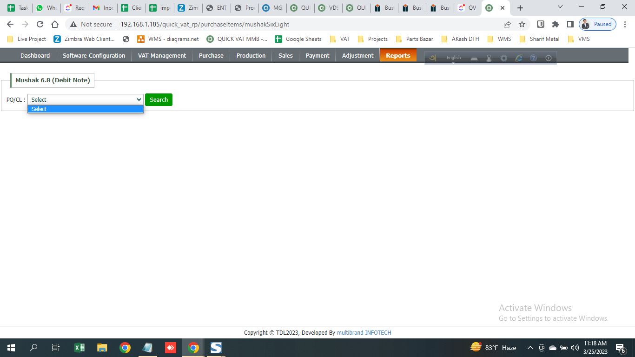Image resolution: width=635 pixels, height=357 pixels.
Task: Open Windows taskbar search
Action: (33, 348)
